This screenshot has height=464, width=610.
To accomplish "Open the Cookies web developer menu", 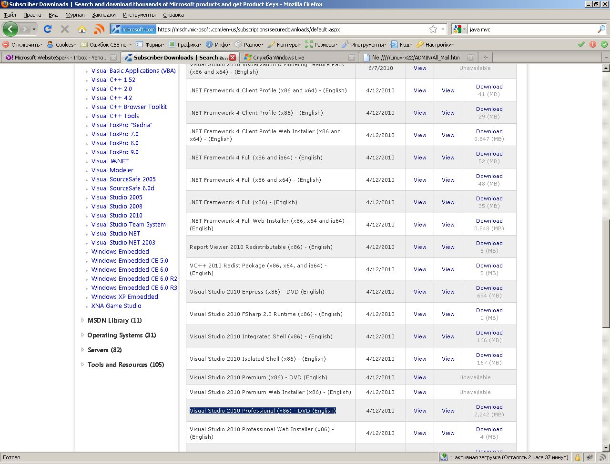I will (x=61, y=44).
